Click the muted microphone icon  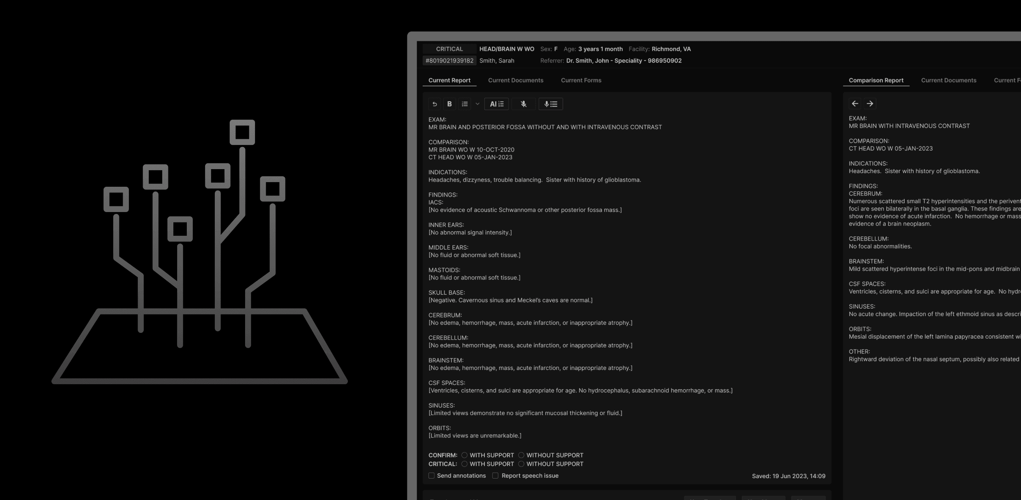[523, 104]
